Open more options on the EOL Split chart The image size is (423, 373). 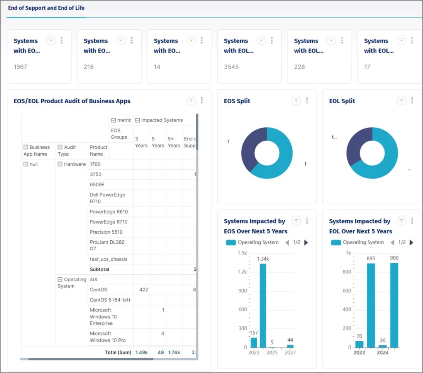pyautogui.click(x=411, y=100)
